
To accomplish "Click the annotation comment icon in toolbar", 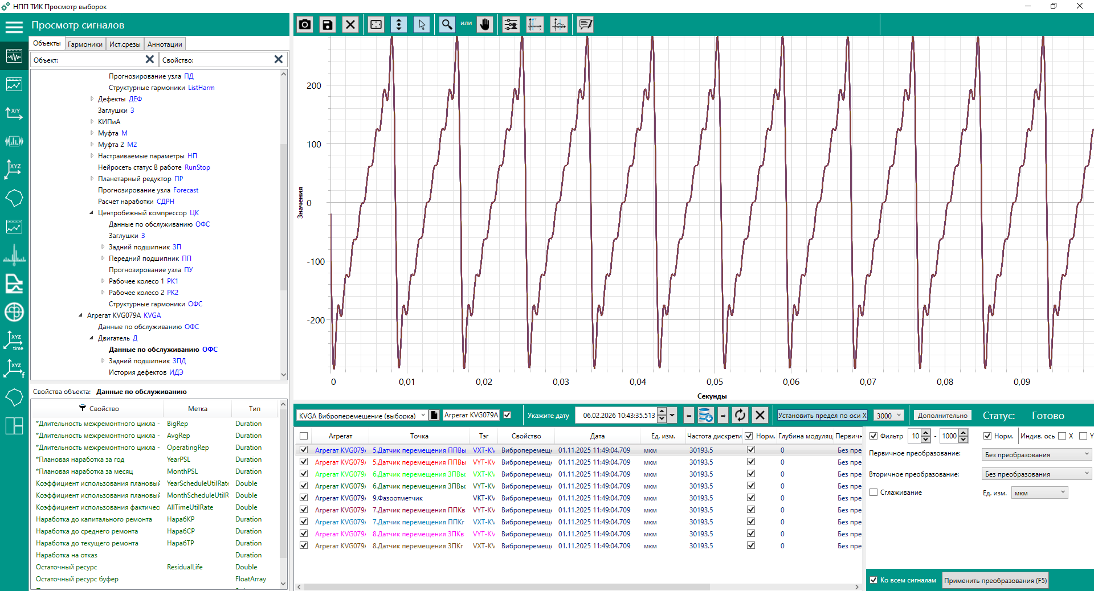I will pyautogui.click(x=585, y=24).
